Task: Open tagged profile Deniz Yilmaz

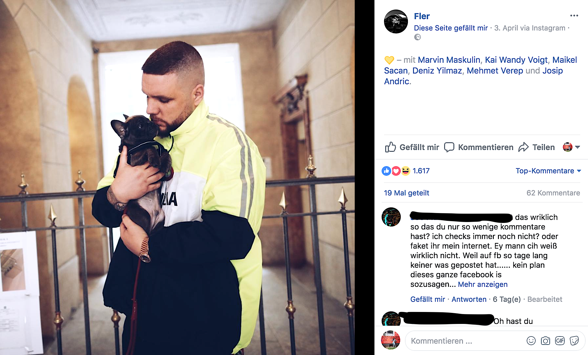Action: tap(437, 71)
